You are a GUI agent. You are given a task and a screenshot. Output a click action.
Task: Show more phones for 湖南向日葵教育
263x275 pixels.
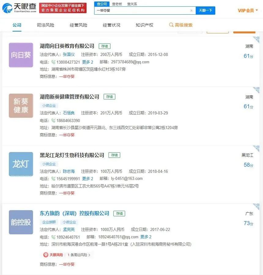[87, 62]
